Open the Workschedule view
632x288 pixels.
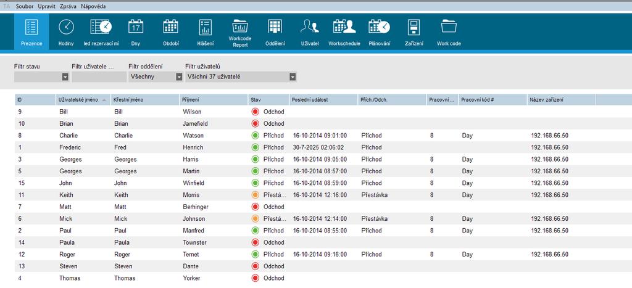pyautogui.click(x=344, y=32)
